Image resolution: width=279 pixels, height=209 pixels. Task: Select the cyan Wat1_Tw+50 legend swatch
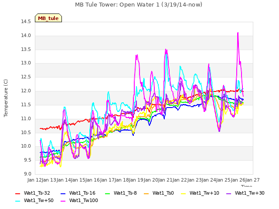click(17, 201)
